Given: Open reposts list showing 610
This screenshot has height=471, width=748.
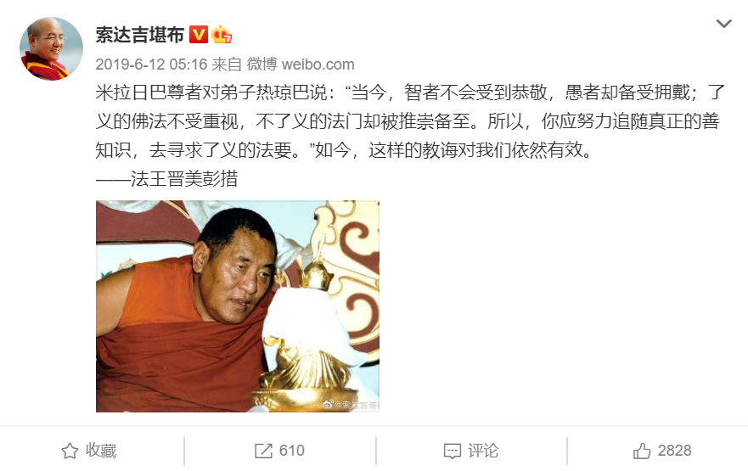Looking at the screenshot, I should point(279,451).
